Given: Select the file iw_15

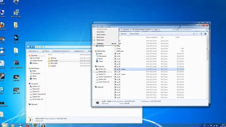Looking at the screenshot, I should tap(118, 97).
